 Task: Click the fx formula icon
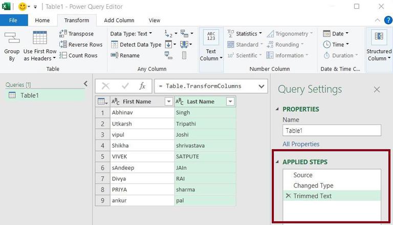[142, 86]
